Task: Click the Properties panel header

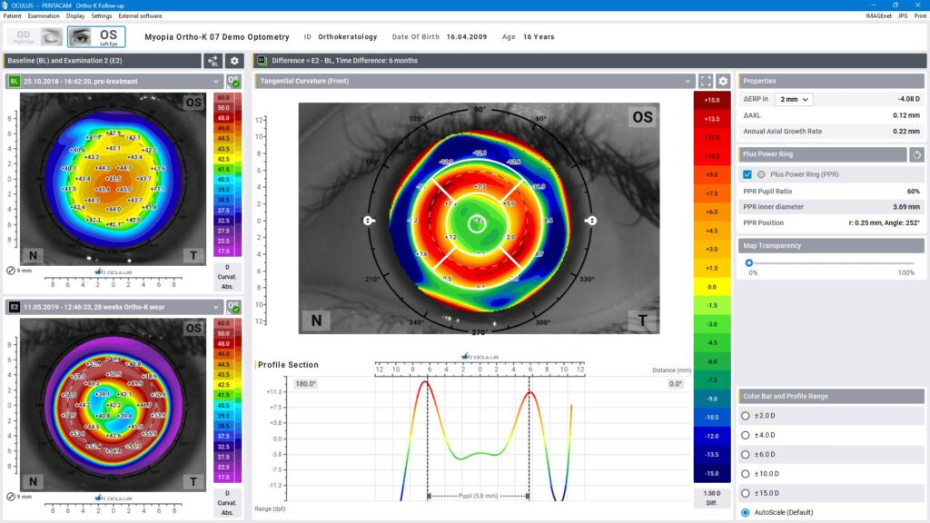Action: pos(831,81)
